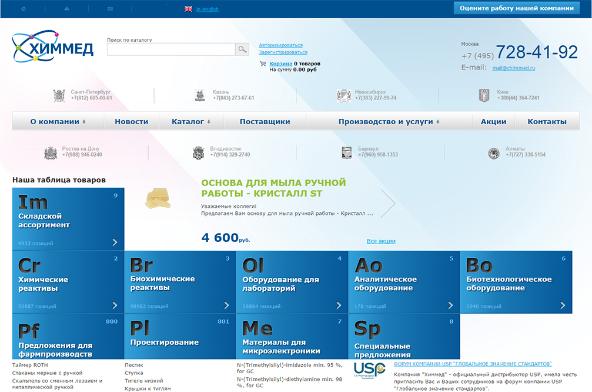
Task: Click the USP logo image
Action: tap(369, 370)
